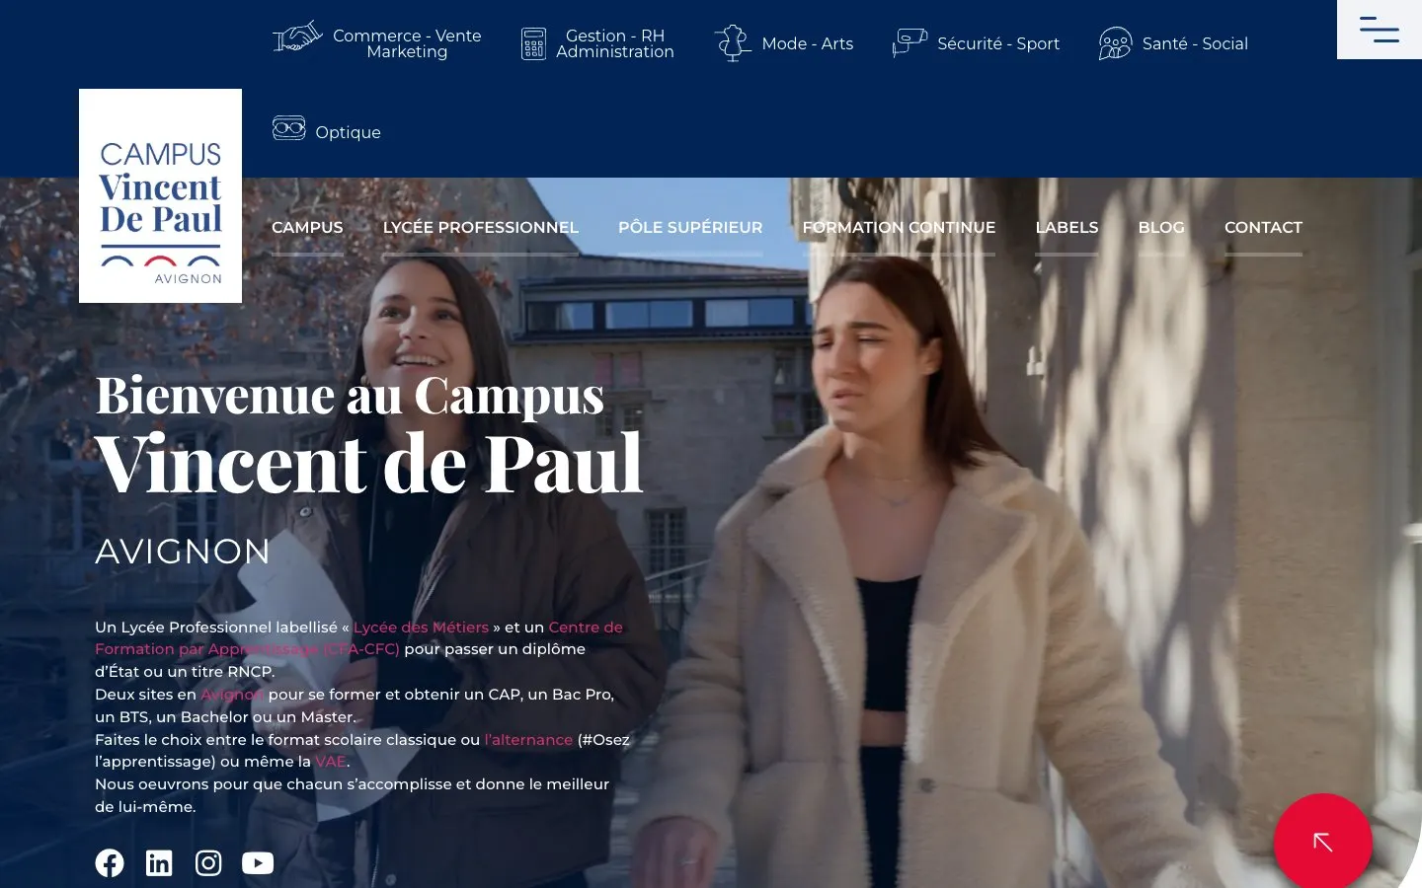Click the Bienvenue au Campus heading
The image size is (1422, 888).
point(350,396)
